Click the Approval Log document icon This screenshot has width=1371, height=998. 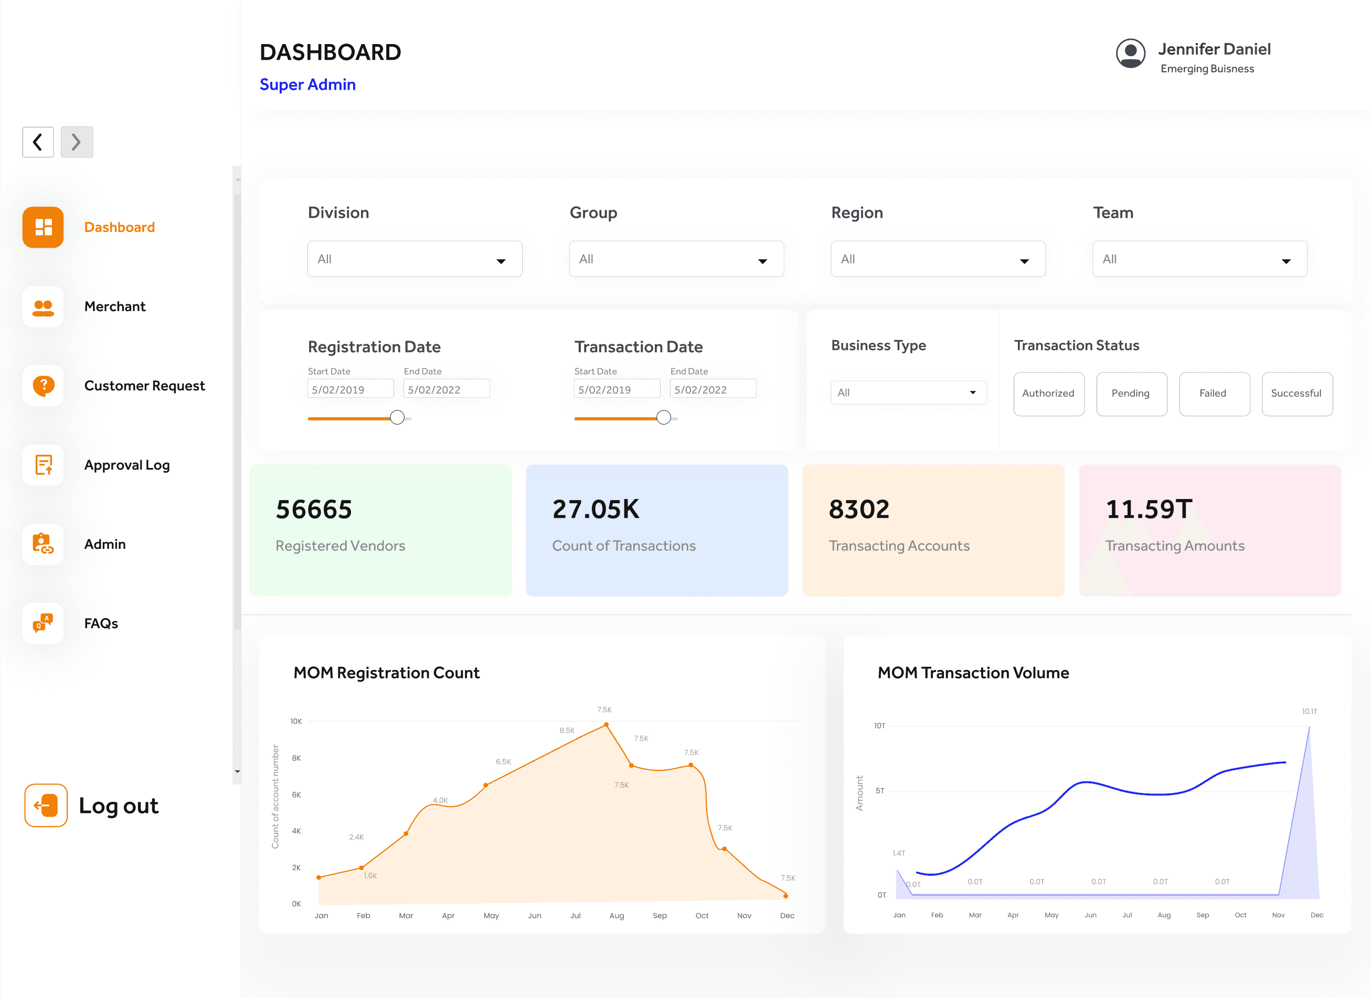click(43, 465)
